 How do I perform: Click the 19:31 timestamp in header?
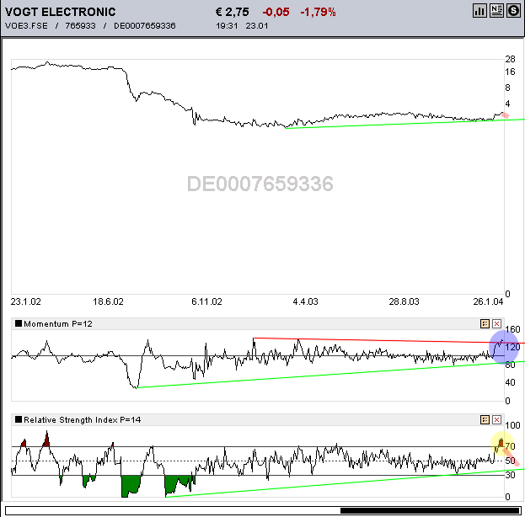(227, 26)
